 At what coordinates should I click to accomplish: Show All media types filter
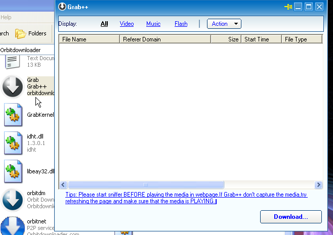coord(104,24)
